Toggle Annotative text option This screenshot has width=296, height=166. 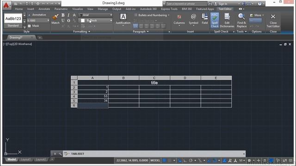tap(37, 15)
